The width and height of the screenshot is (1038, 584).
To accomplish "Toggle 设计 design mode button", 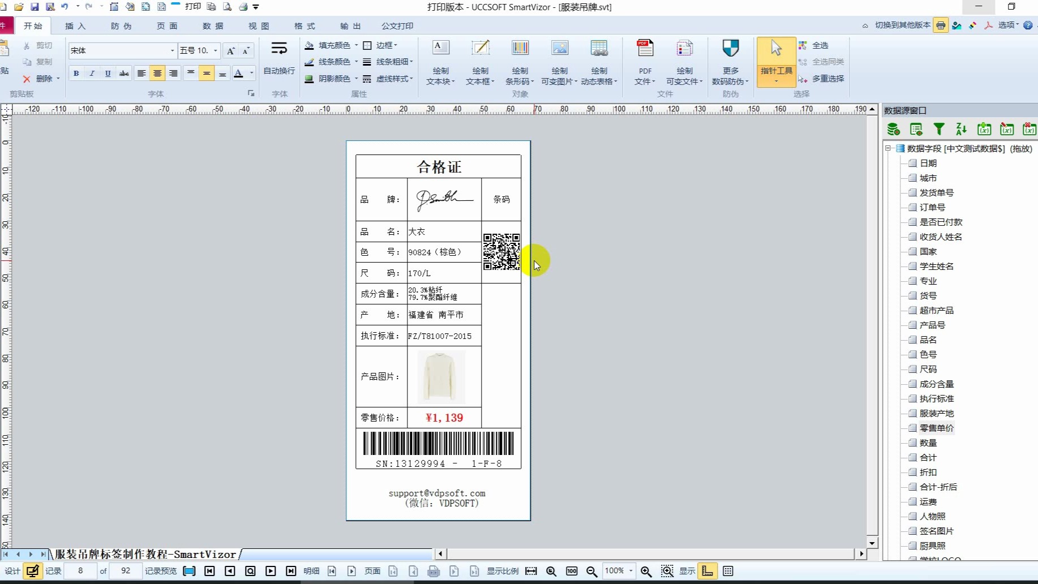I will tap(33, 571).
